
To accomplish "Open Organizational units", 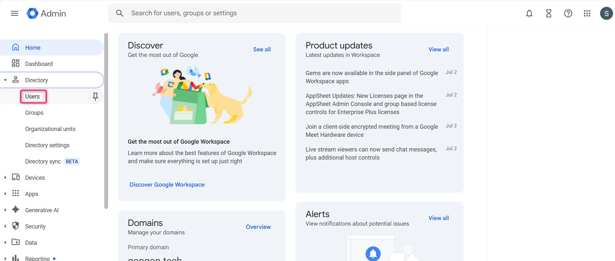I will [x=50, y=129].
